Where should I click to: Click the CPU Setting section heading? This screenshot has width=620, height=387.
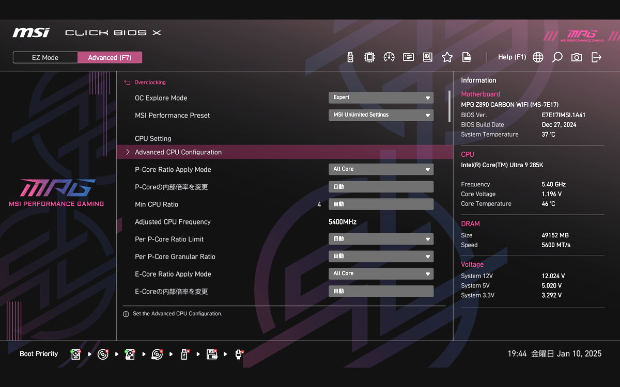153,139
